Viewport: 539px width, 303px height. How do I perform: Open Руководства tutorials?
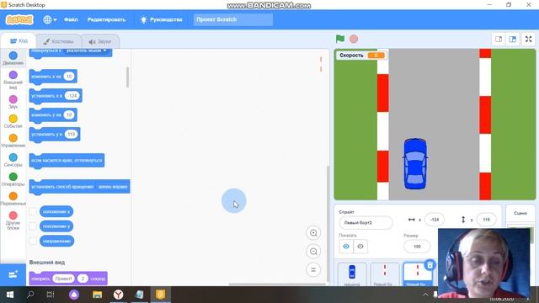[161, 19]
